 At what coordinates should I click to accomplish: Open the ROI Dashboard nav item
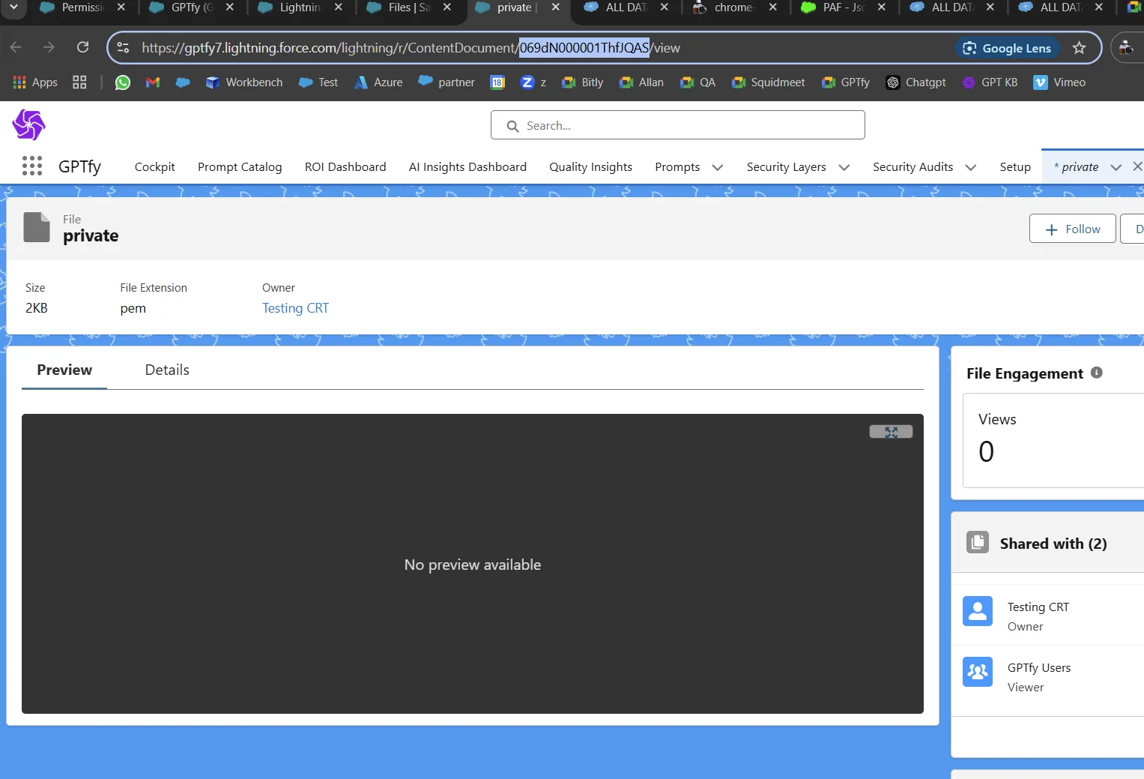345,167
